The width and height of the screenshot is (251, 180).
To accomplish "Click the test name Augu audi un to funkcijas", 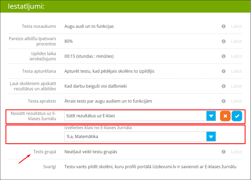I will (89, 26).
